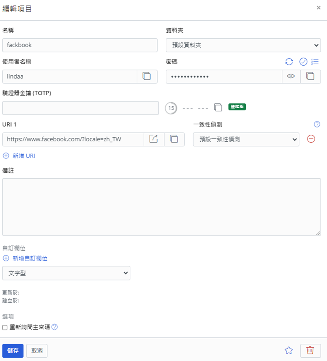Open the folder dropdown 預設資料夾
327x361 pixels.
point(243,45)
